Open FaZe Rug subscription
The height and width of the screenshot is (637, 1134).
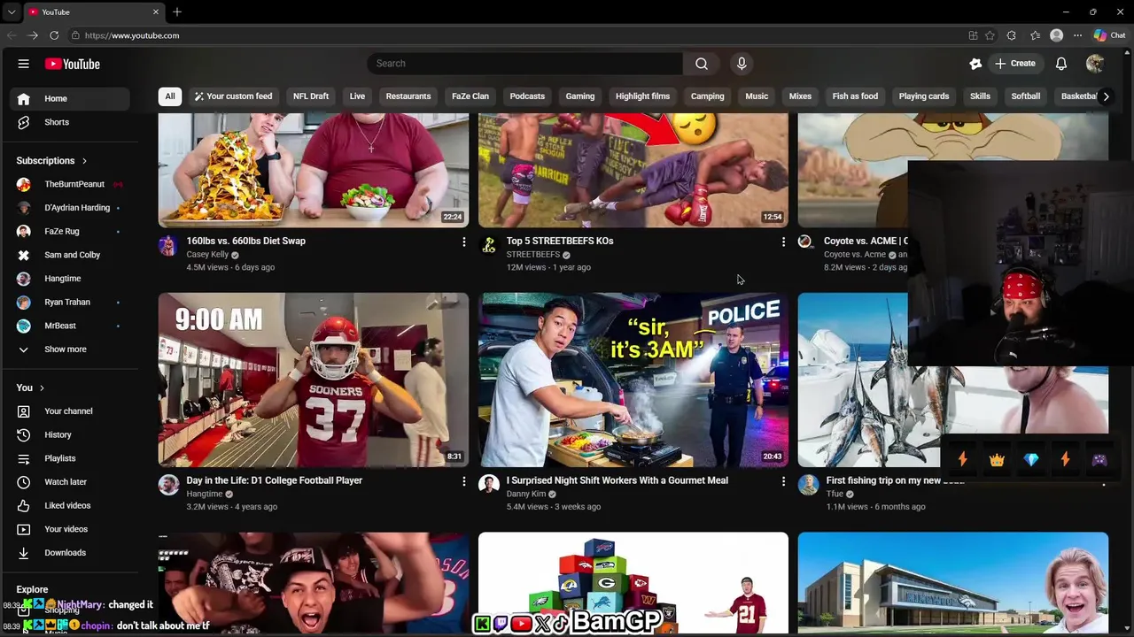click(x=69, y=231)
